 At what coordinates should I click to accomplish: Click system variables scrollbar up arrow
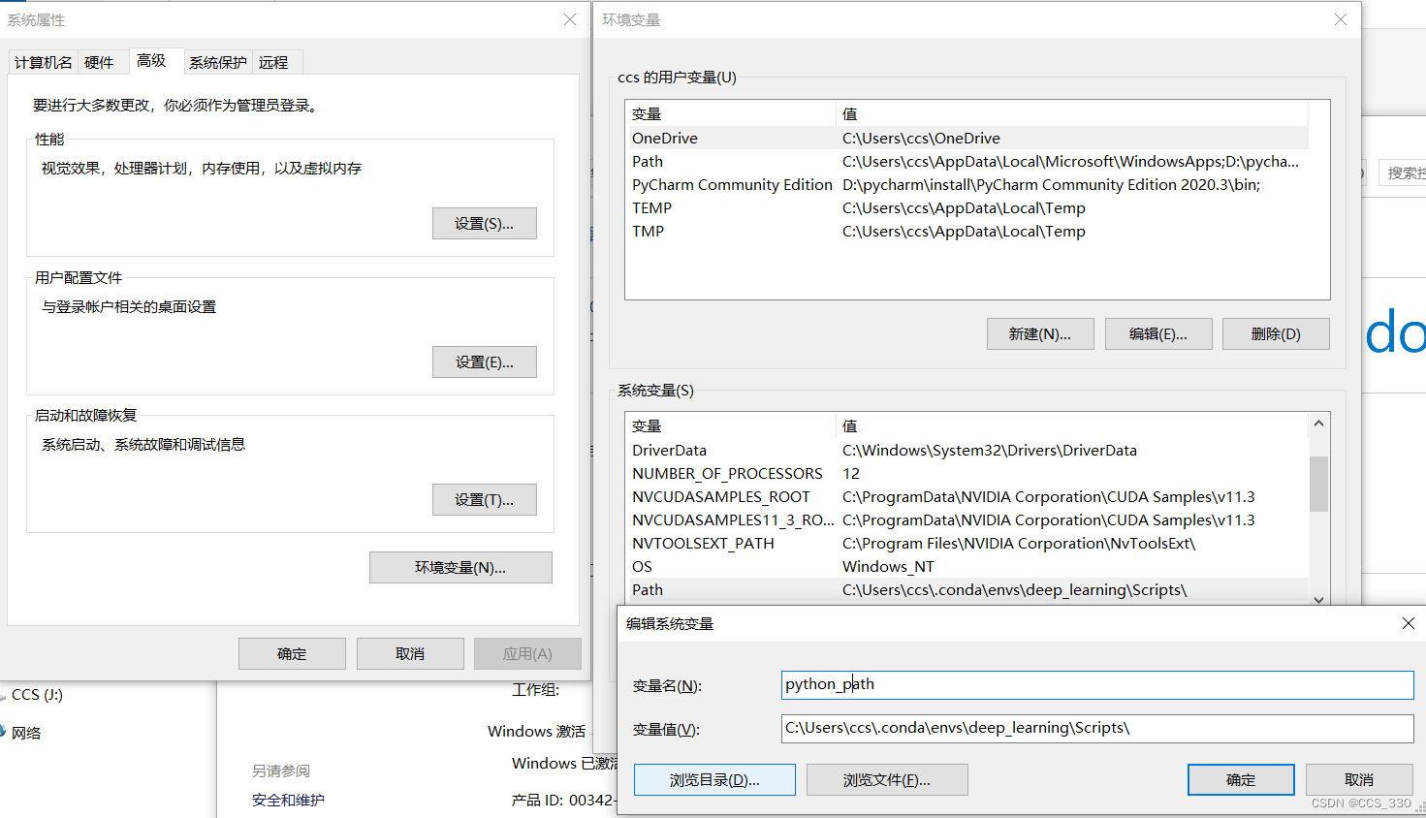click(x=1318, y=424)
